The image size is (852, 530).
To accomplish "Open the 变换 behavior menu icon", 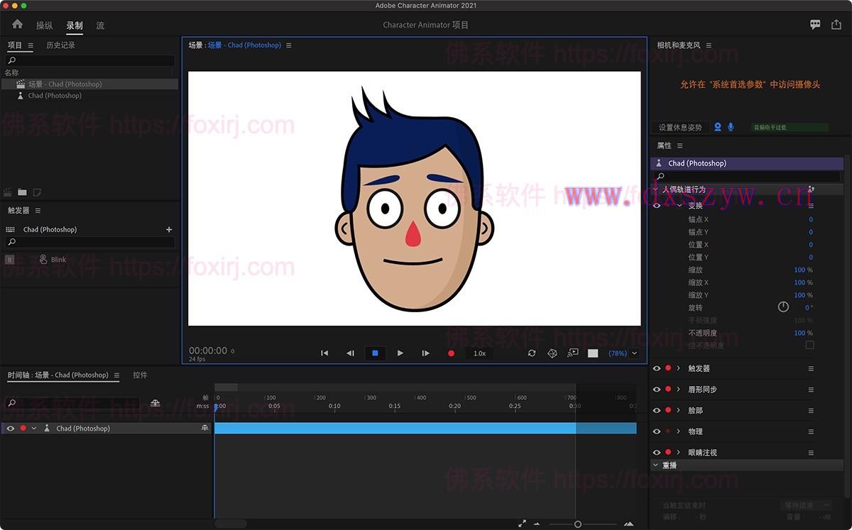I will (811, 205).
